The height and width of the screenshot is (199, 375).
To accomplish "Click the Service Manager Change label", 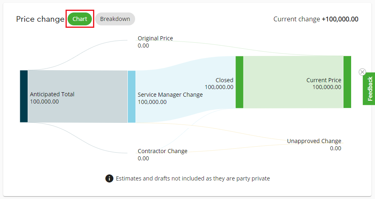I will click(x=170, y=95).
